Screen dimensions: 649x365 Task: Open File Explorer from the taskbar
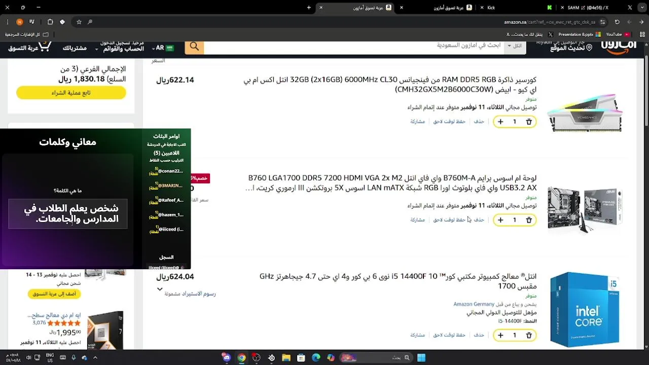(286, 357)
